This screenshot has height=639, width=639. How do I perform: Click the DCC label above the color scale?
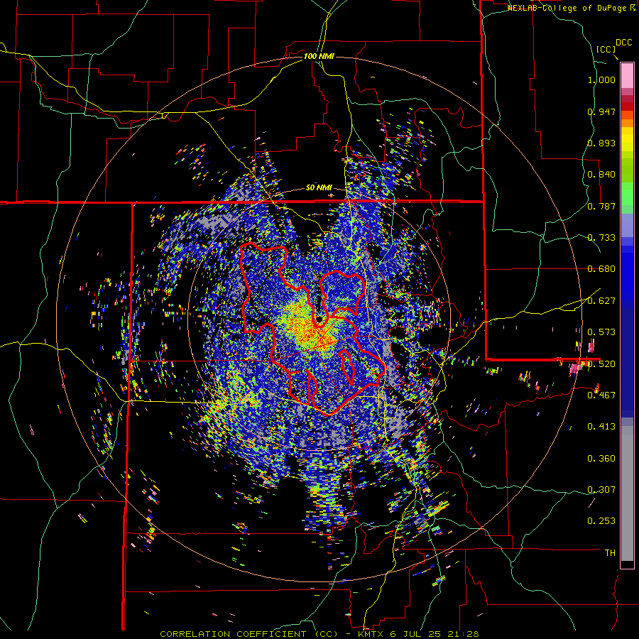coord(623,43)
